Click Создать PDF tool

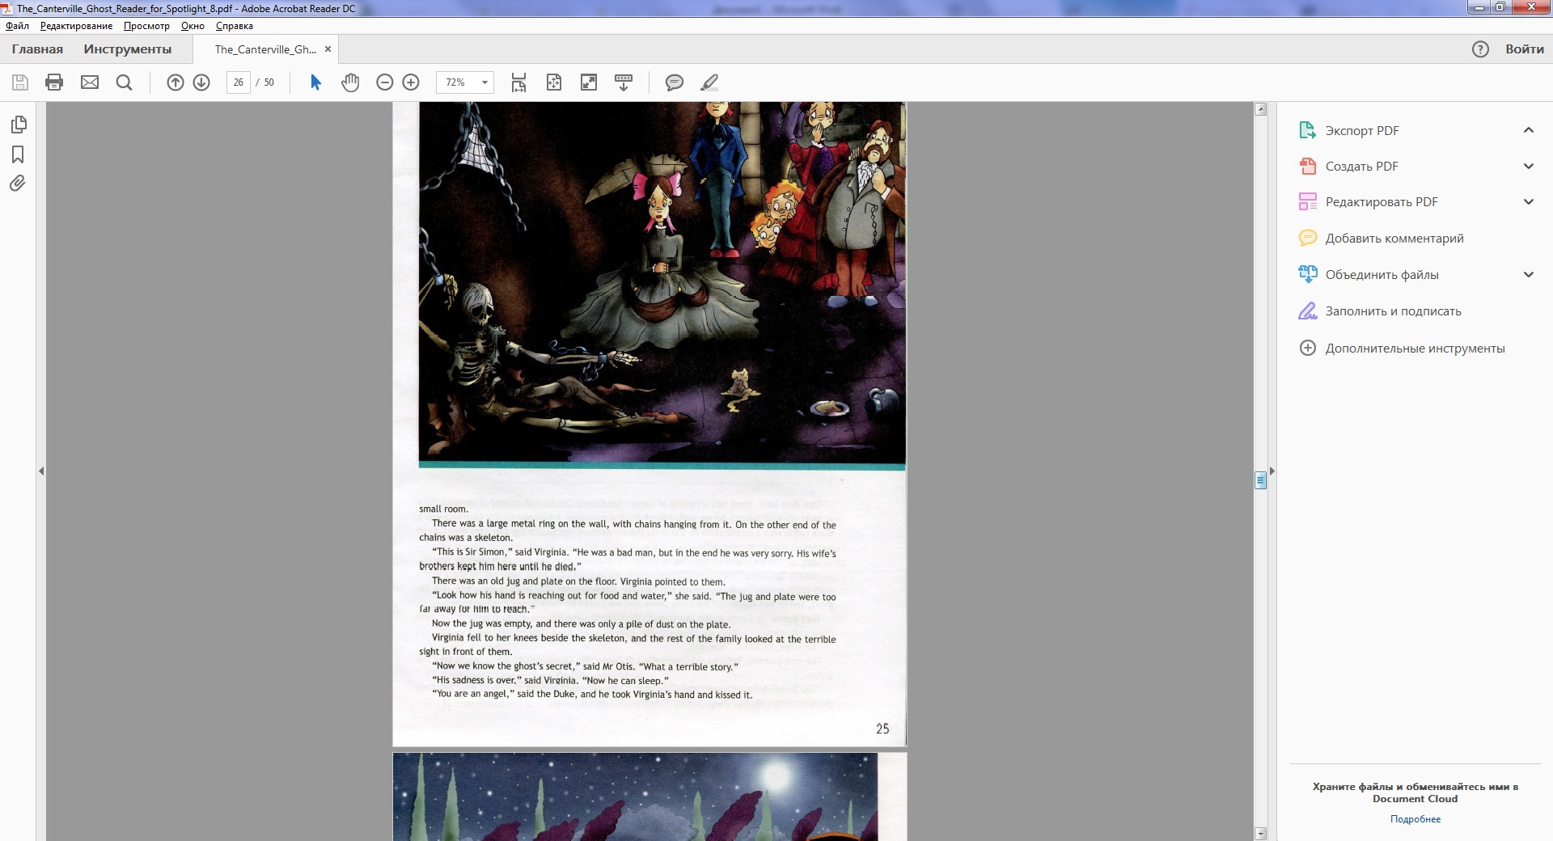point(1361,166)
